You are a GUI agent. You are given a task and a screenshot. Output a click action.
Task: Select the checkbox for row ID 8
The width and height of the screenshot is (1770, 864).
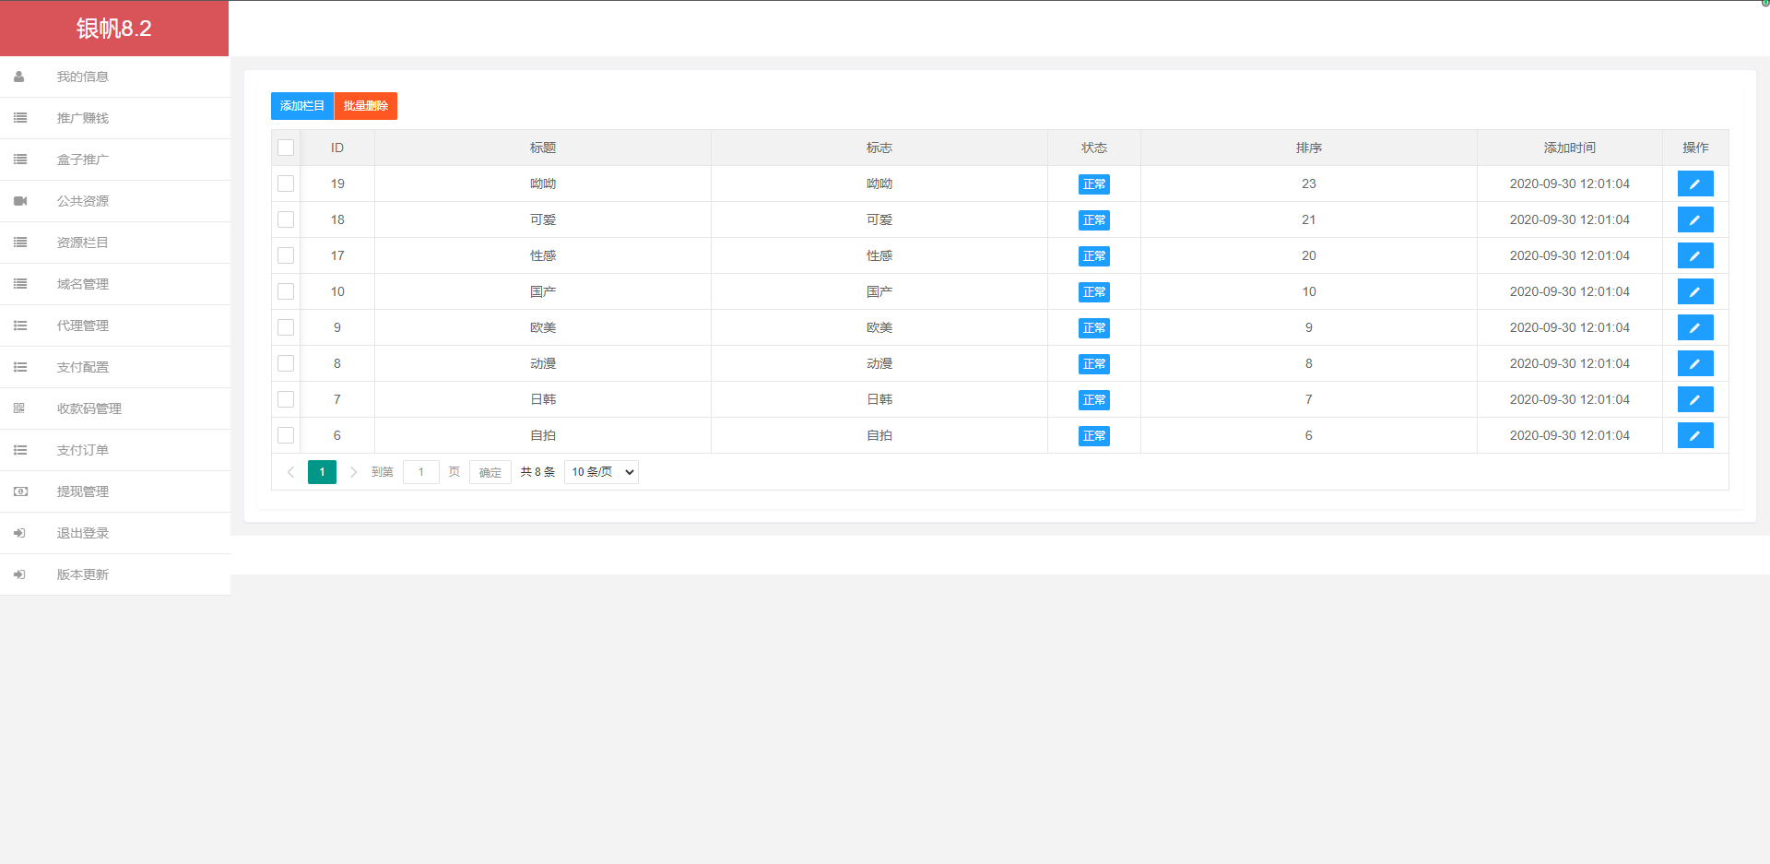coord(286,363)
